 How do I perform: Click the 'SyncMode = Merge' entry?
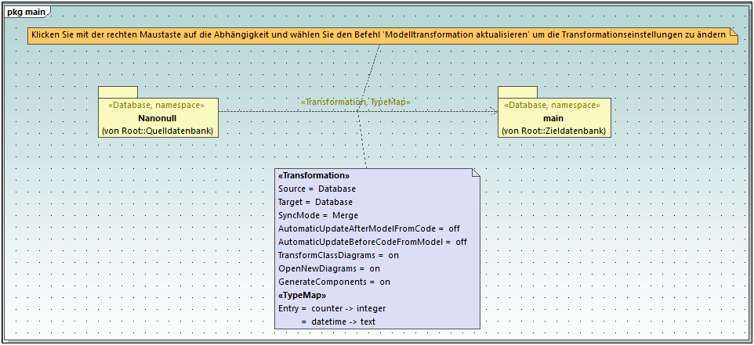(x=317, y=215)
